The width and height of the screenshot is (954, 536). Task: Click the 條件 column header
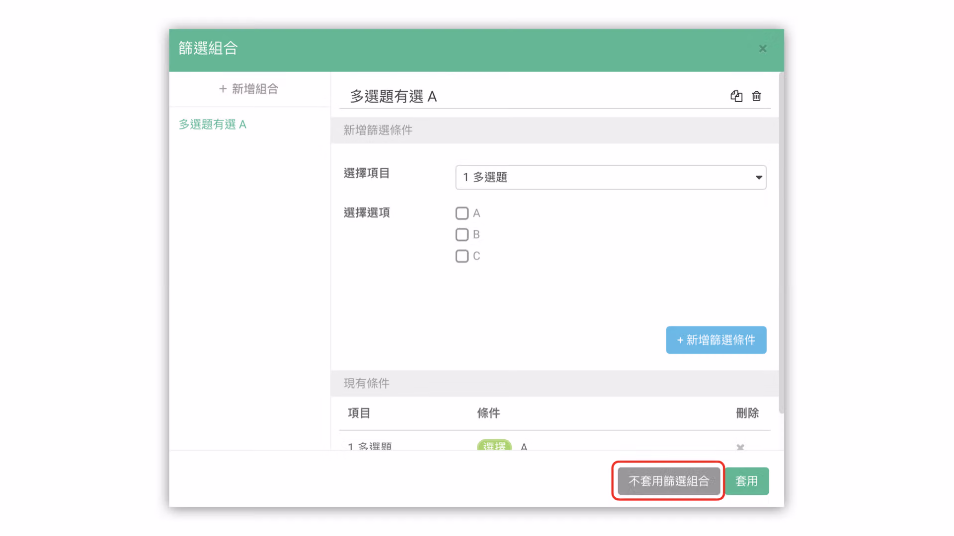[x=488, y=413]
